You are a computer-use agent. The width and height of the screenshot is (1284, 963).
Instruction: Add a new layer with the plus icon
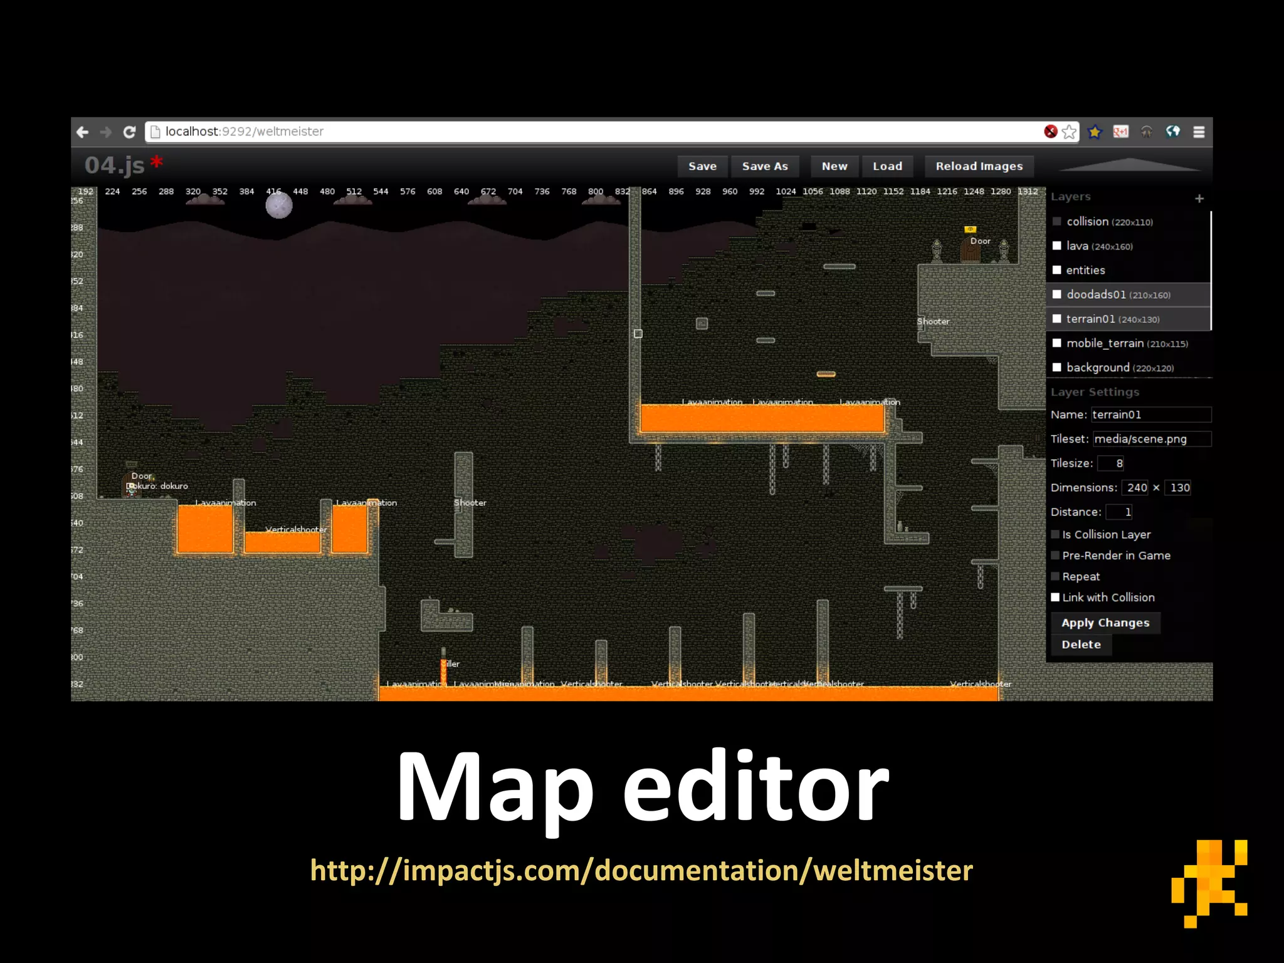1199,198
